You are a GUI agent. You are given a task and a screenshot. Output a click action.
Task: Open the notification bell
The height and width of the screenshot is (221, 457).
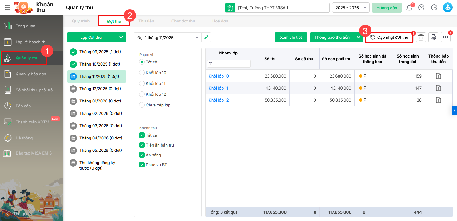(409, 8)
